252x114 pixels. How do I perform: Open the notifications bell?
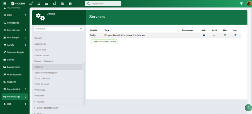click(x=39, y=4)
